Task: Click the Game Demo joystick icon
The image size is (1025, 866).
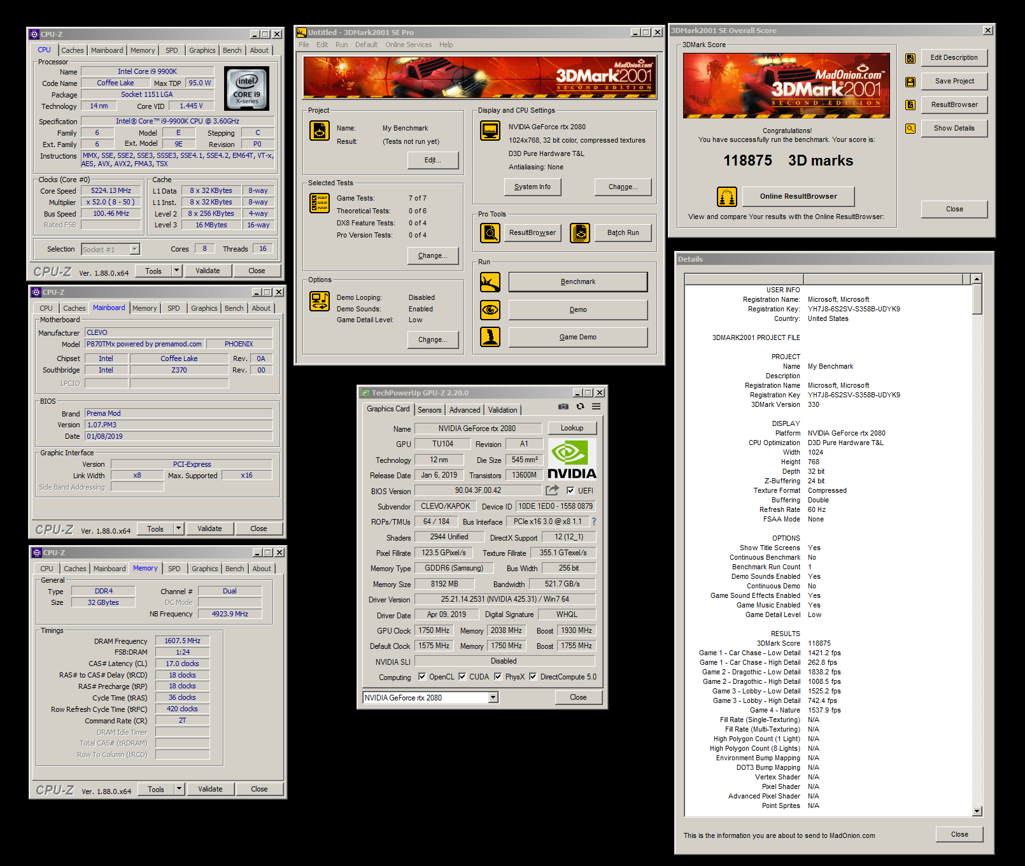Action: coord(490,337)
